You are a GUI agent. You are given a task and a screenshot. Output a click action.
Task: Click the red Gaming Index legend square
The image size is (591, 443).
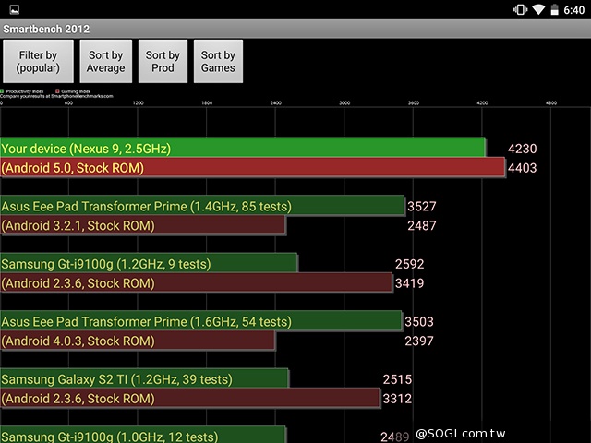click(x=58, y=90)
